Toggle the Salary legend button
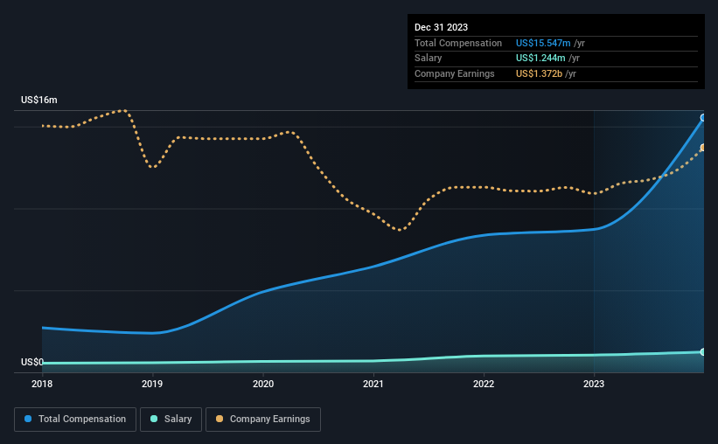 coord(171,420)
